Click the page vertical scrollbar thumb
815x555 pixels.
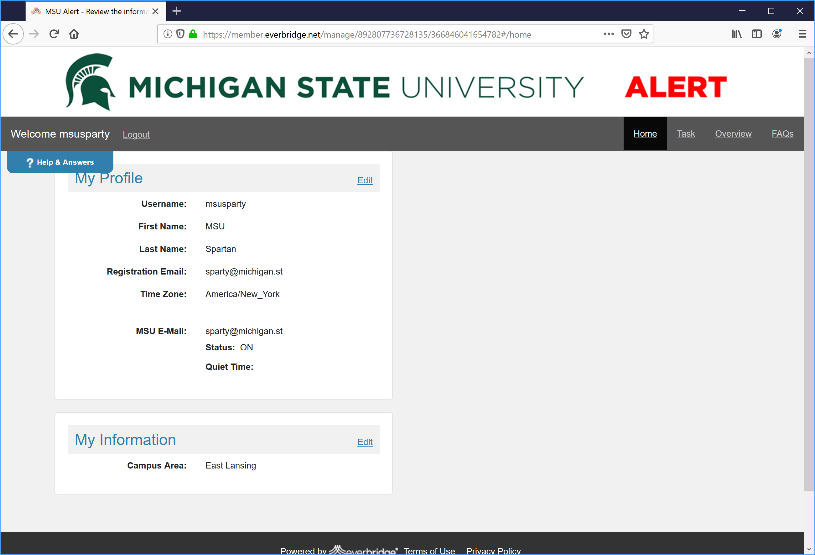[809, 274]
